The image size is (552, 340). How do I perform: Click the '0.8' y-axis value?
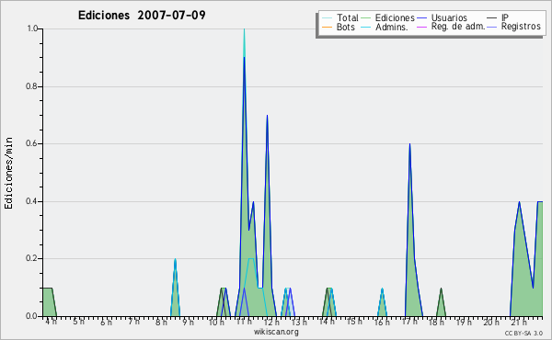(32, 86)
